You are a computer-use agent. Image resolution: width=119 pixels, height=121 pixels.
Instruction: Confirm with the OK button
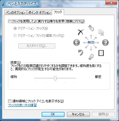[x=53, y=114]
